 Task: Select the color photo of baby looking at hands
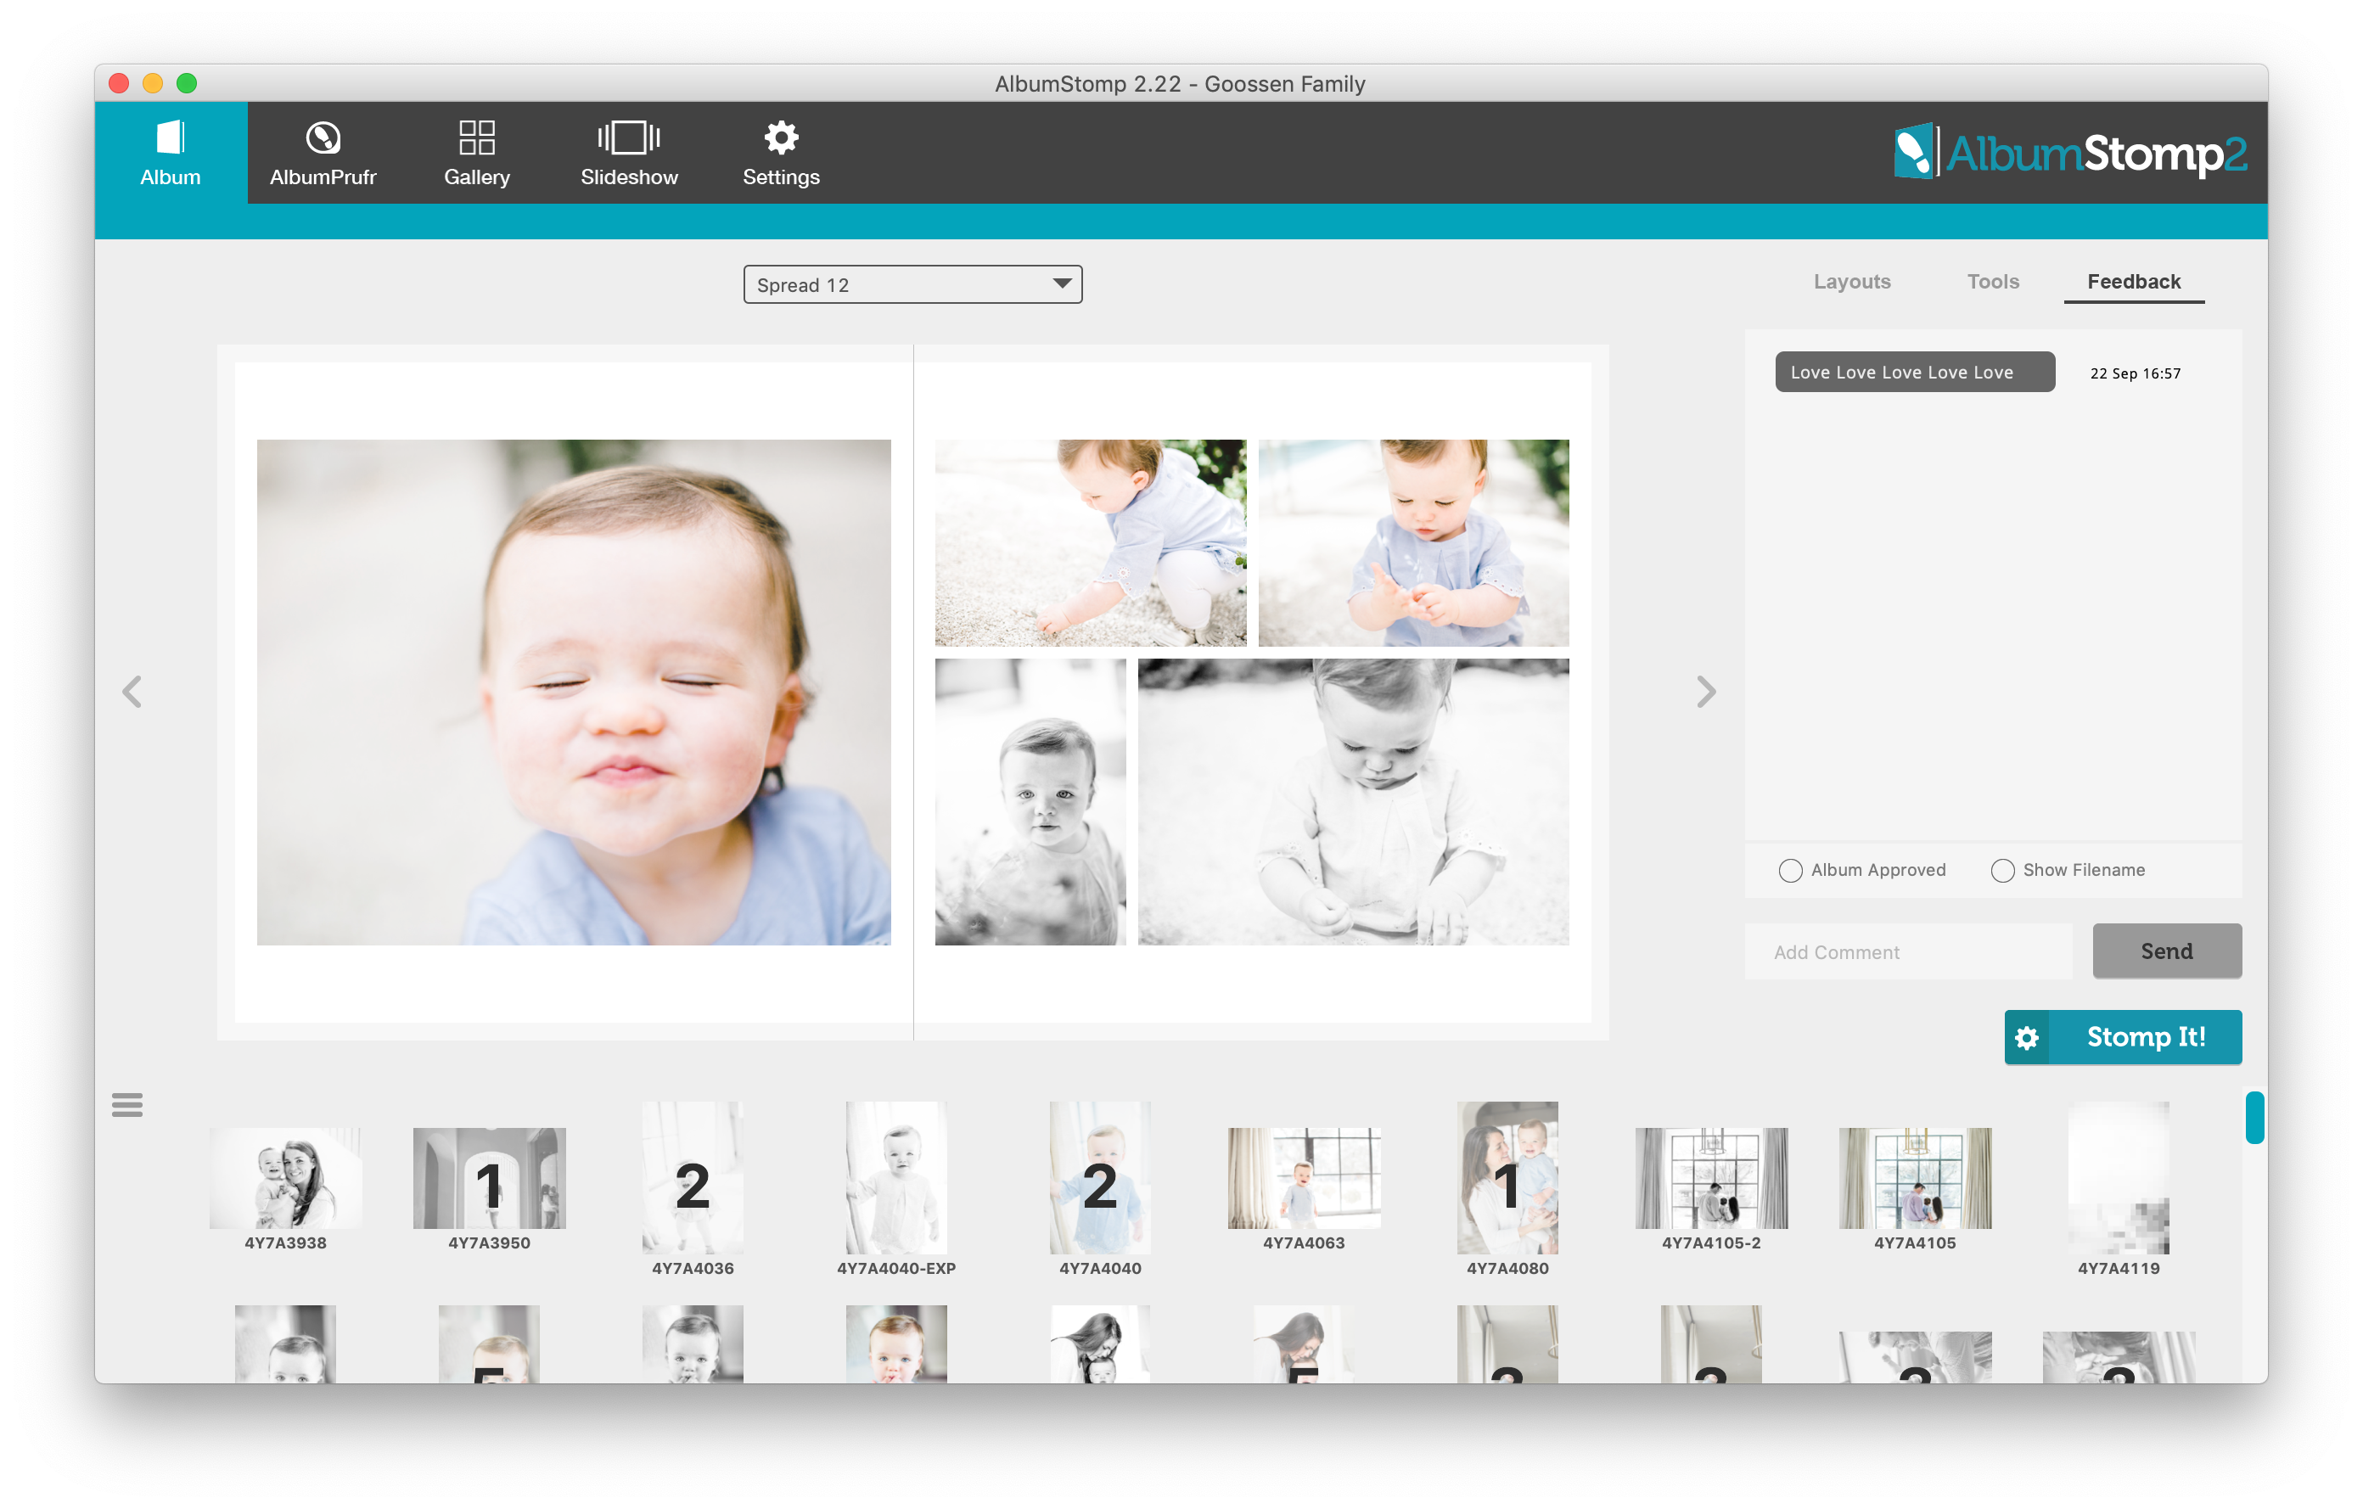click(x=1413, y=542)
